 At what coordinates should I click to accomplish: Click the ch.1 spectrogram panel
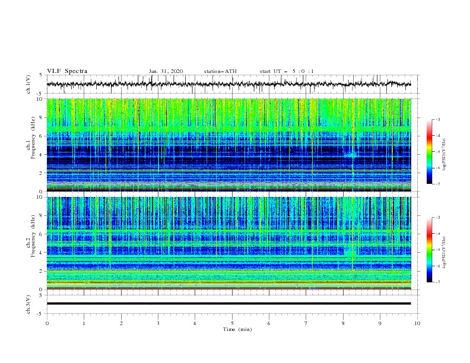click(x=228, y=145)
